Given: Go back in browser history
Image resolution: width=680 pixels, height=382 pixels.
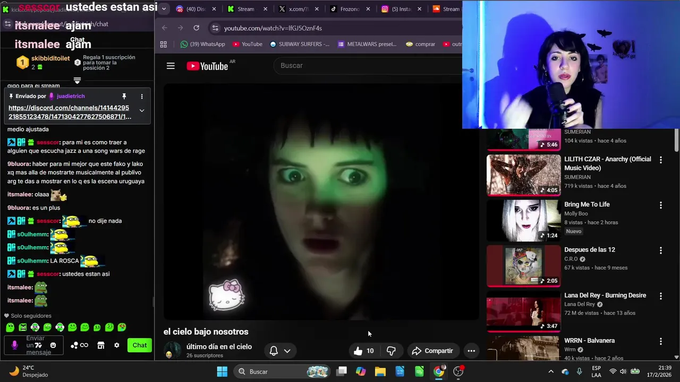Looking at the screenshot, I should point(165,28).
